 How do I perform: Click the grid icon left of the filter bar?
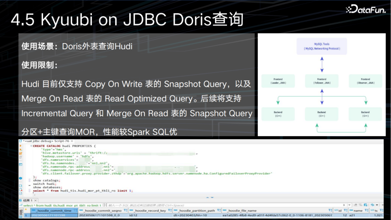(21, 206)
